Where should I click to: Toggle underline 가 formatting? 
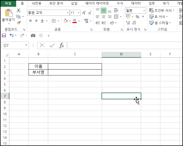[x=42, y=21]
